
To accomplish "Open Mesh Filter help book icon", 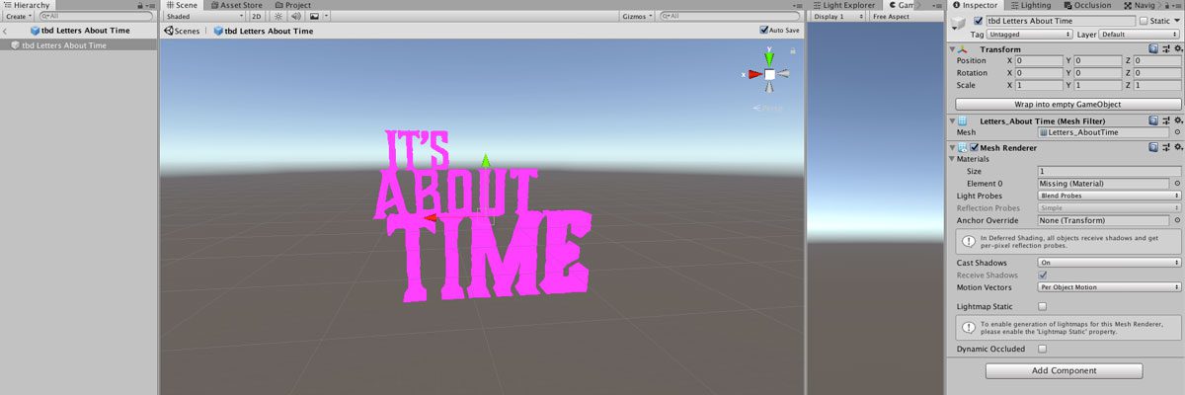I will (1153, 119).
